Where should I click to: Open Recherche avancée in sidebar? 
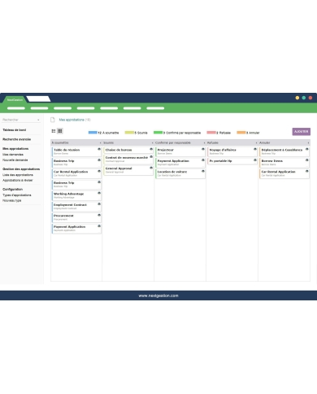16,139
